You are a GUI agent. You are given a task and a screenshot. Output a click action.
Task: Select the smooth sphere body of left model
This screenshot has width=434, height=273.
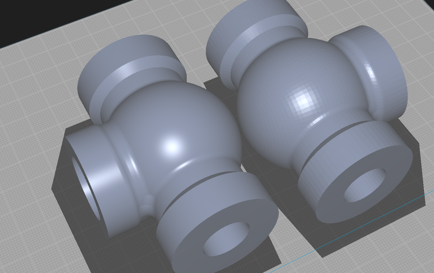[x=185, y=124]
